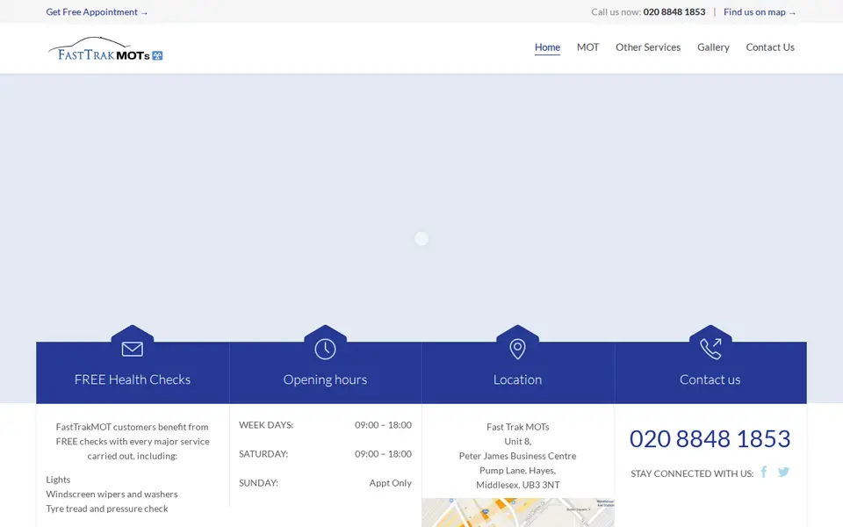
Task: Go to the Home menu item
Action: pos(547,47)
